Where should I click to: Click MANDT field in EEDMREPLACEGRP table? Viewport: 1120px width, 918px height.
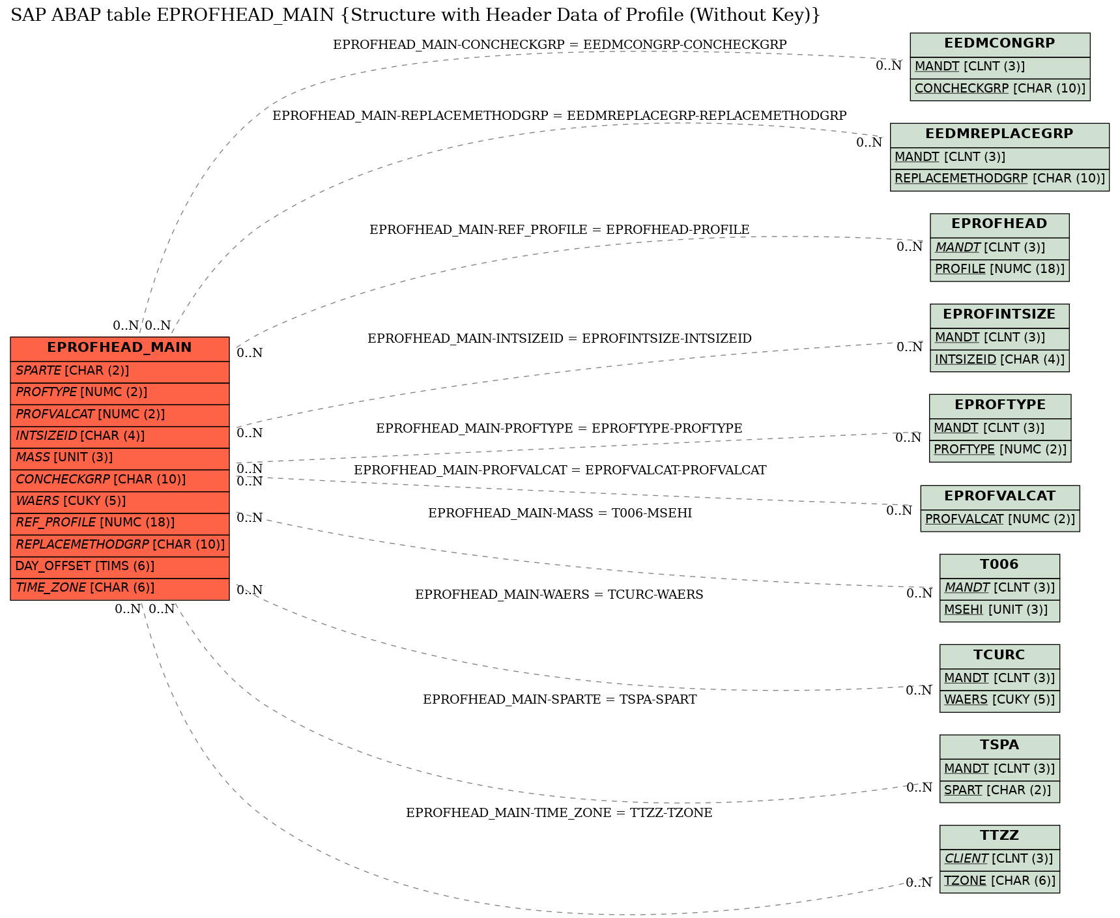point(999,158)
